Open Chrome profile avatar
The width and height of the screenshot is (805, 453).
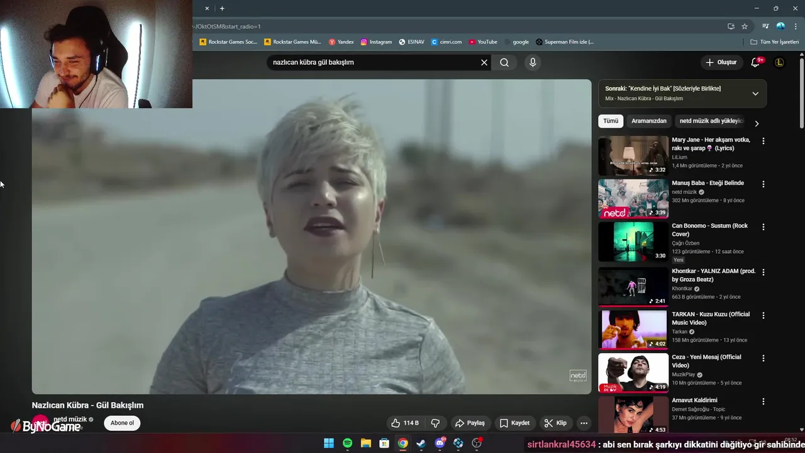click(x=780, y=26)
